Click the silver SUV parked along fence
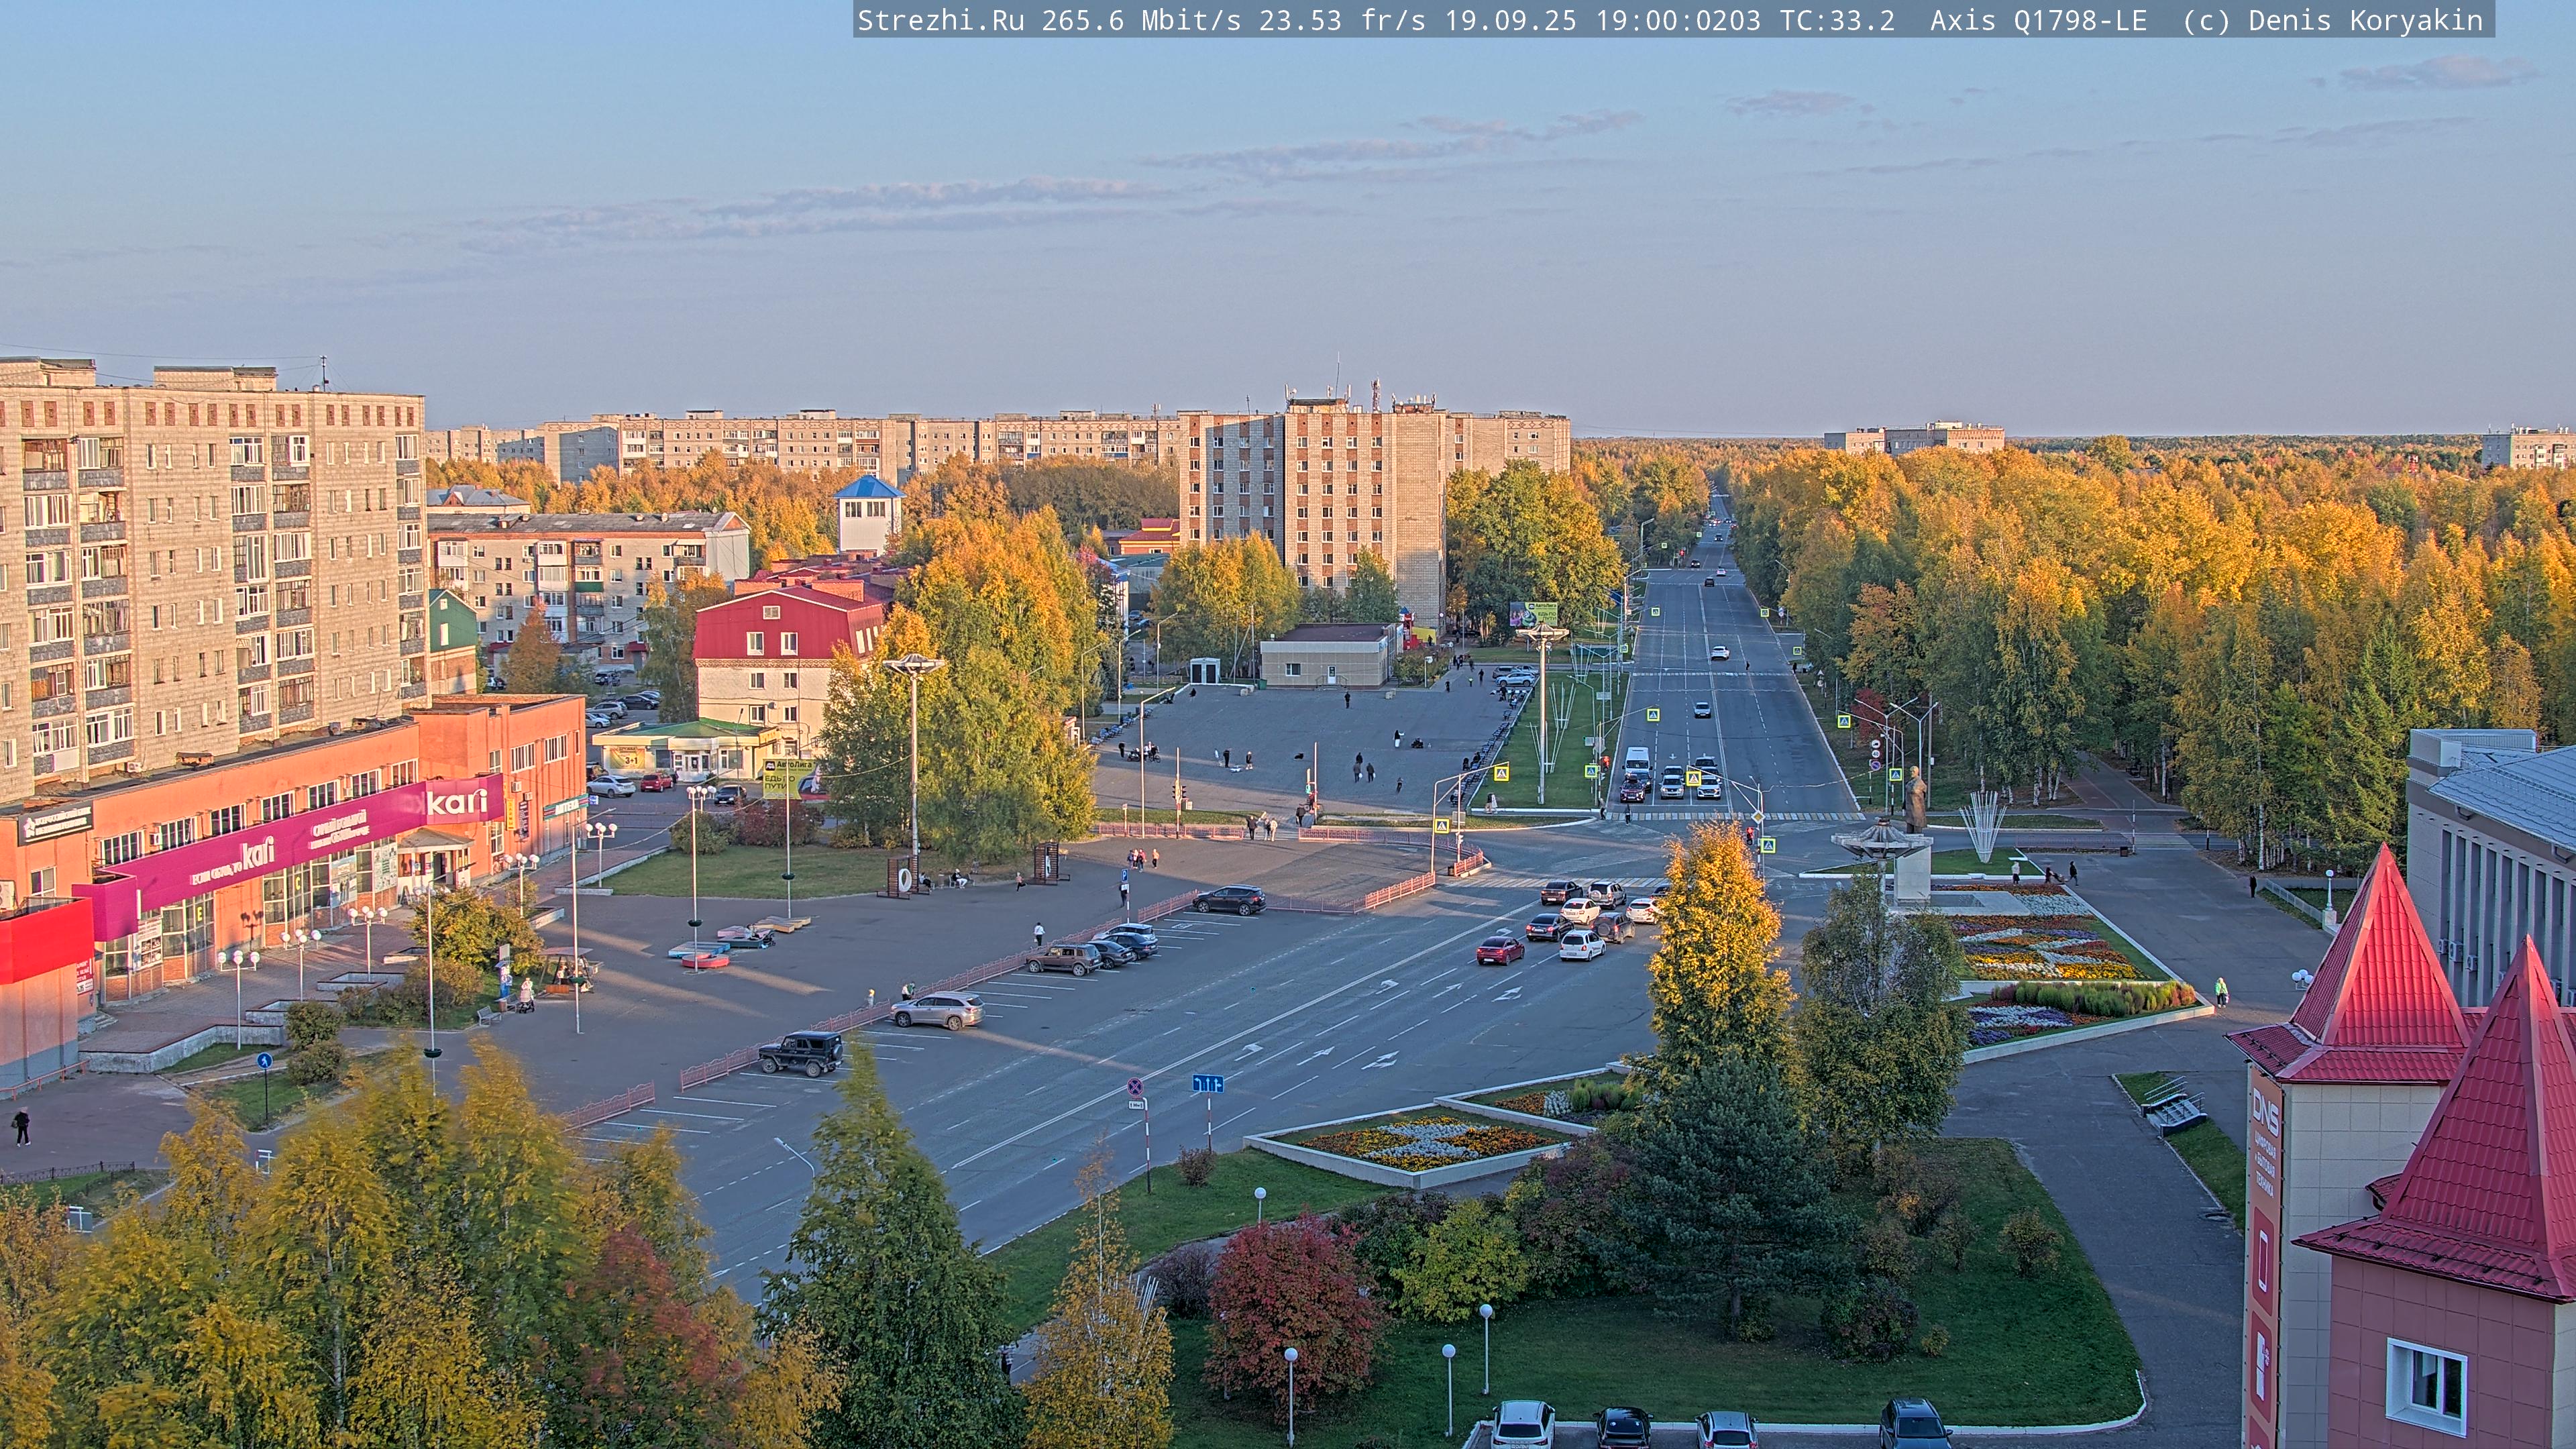2576x1449 pixels. 937,1010
